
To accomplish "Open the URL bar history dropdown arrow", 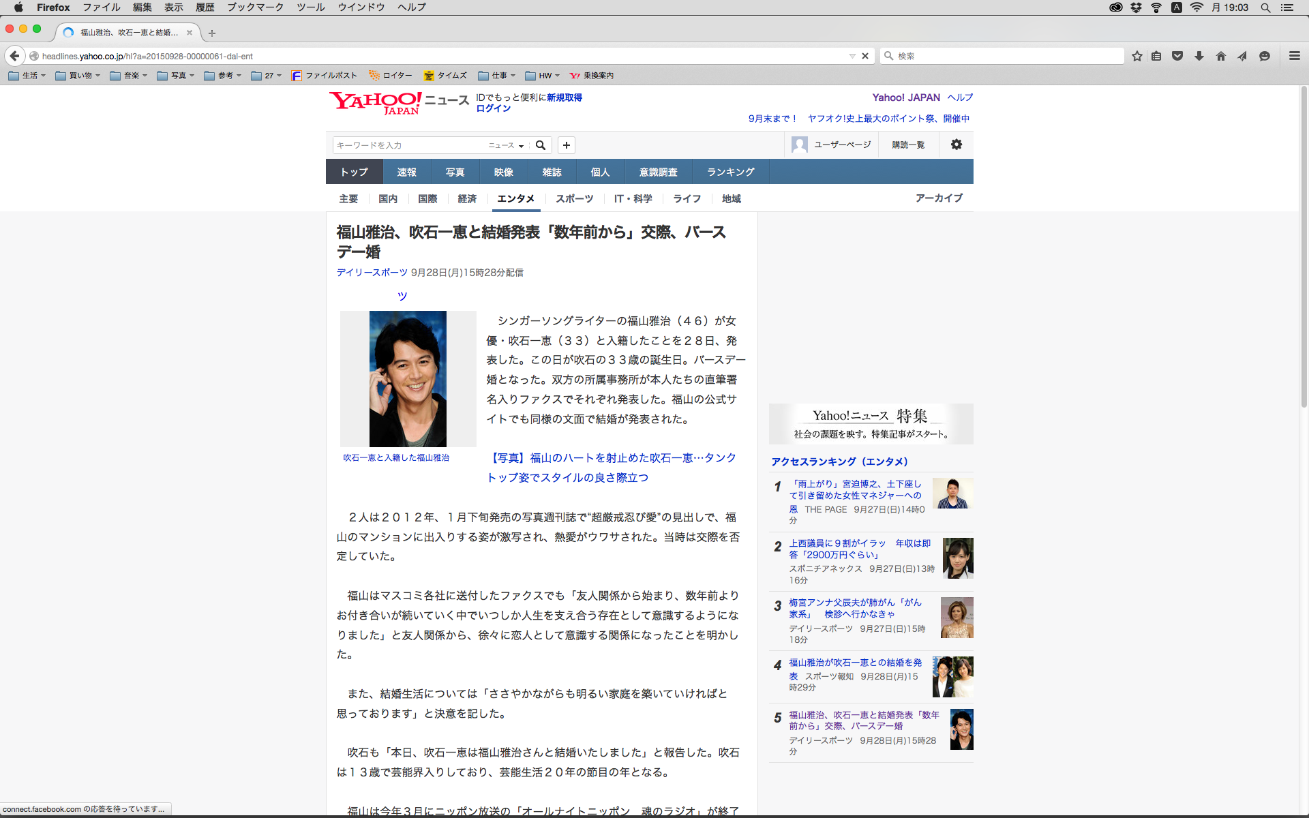I will point(852,56).
